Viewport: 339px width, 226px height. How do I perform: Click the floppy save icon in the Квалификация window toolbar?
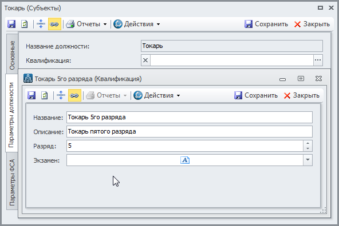coord(31,95)
